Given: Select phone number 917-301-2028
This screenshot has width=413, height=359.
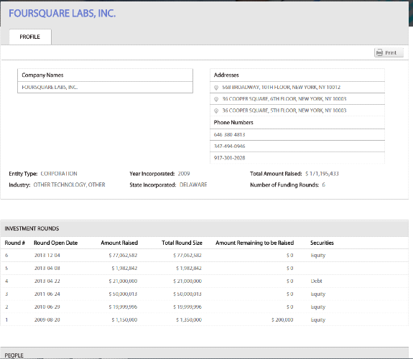Looking at the screenshot, I should click(x=229, y=158).
